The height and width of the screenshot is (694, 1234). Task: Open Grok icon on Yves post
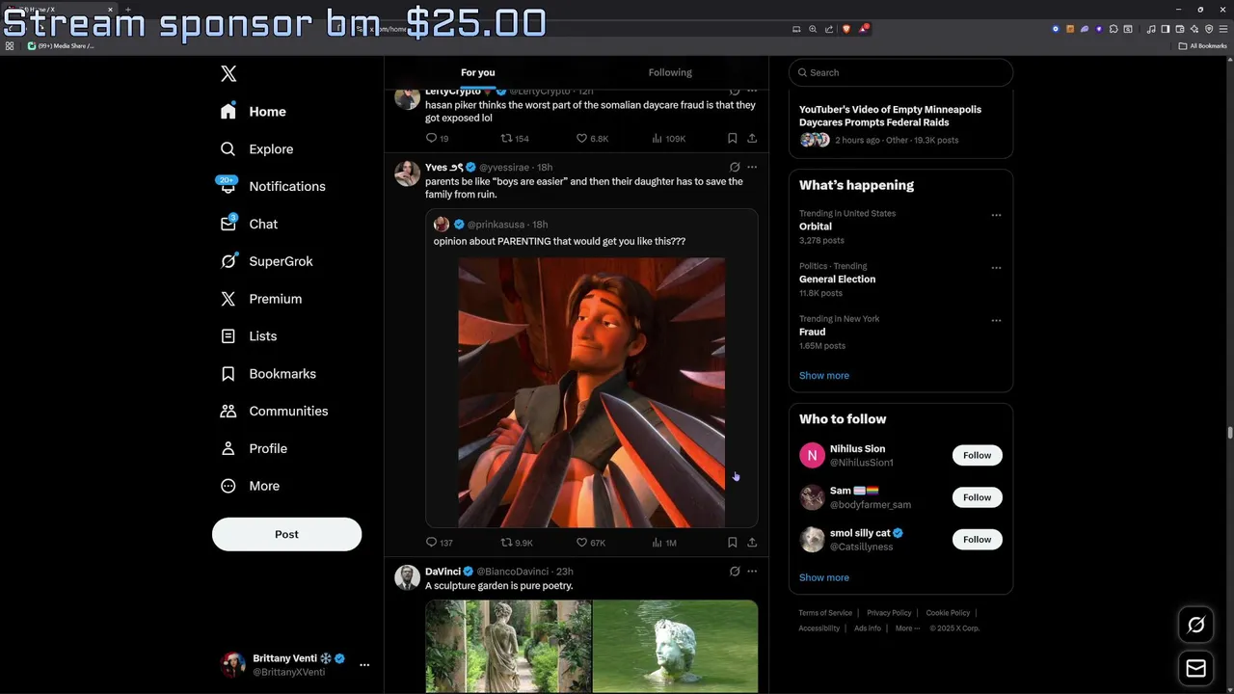pyautogui.click(x=735, y=167)
